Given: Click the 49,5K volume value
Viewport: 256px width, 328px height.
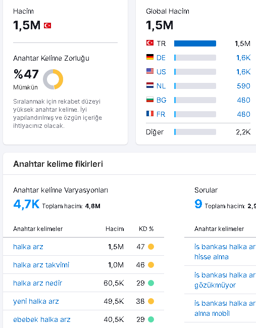Looking at the screenshot, I should pos(114,301).
